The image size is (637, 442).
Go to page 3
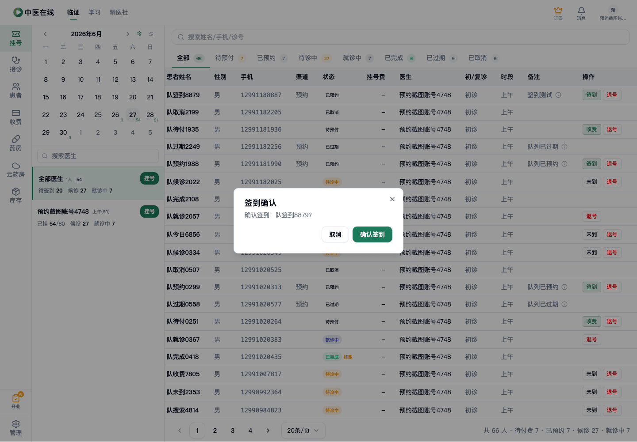[x=233, y=431]
